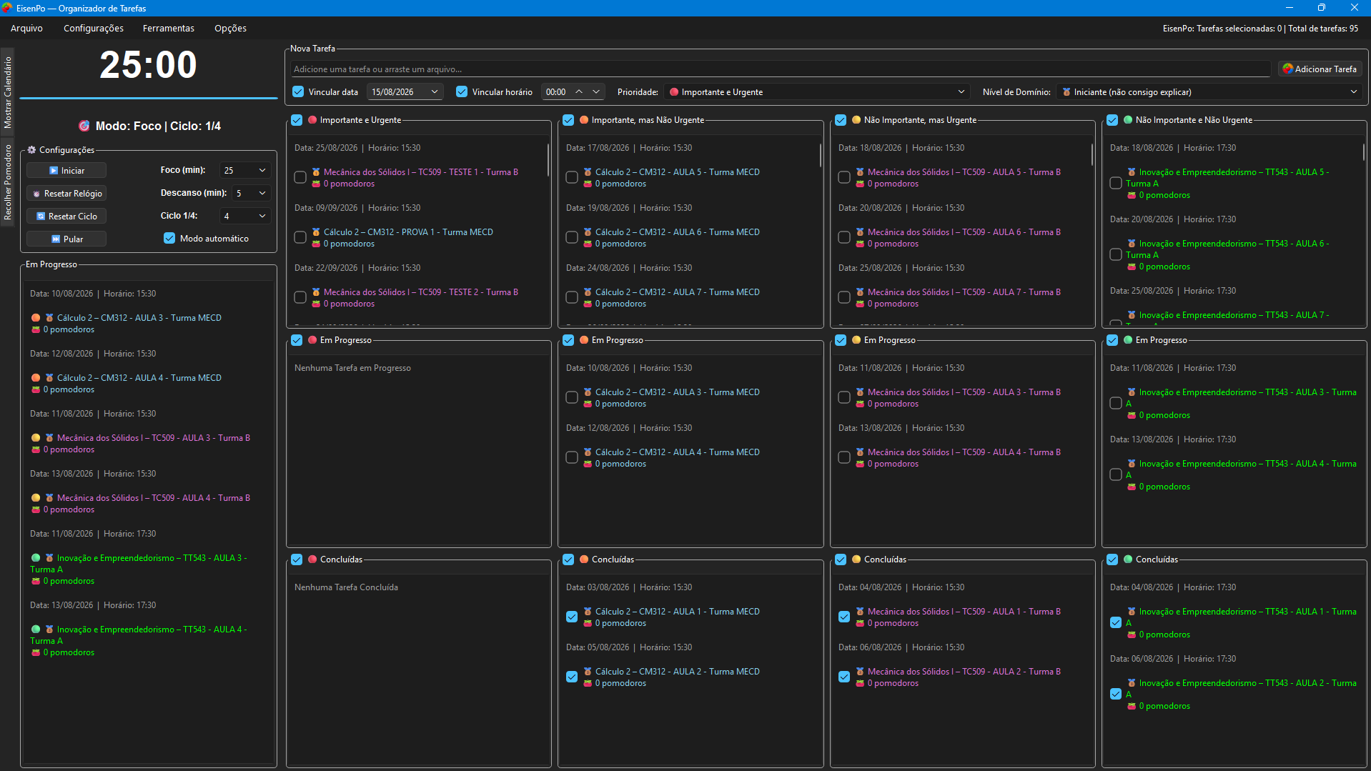Click the Nova Tarefa text input field
1371x771 pixels.
(x=781, y=69)
